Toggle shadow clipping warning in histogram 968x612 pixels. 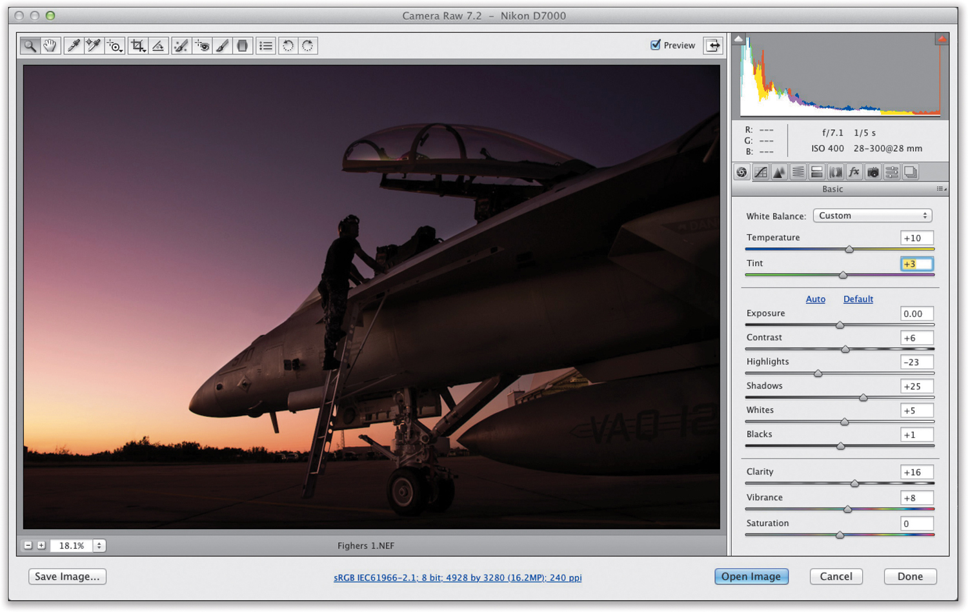738,39
